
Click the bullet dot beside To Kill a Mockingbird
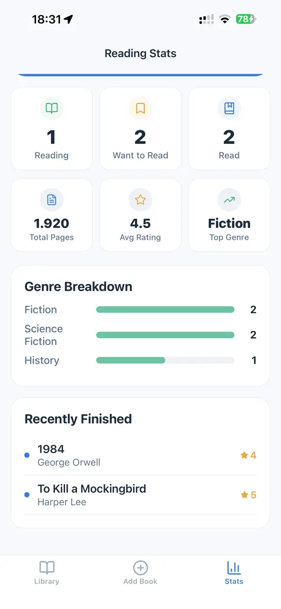(x=27, y=494)
